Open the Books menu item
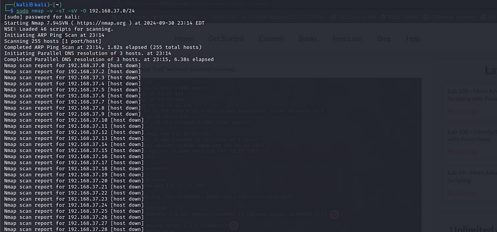 click(x=308, y=38)
